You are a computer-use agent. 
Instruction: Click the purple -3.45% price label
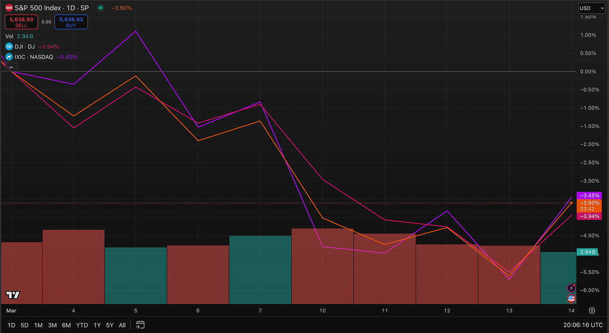pyautogui.click(x=589, y=196)
